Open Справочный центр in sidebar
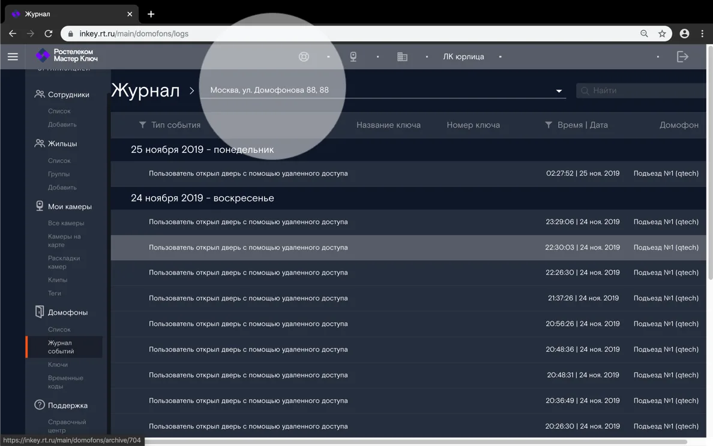Image resolution: width=713 pixels, height=446 pixels. (67, 426)
